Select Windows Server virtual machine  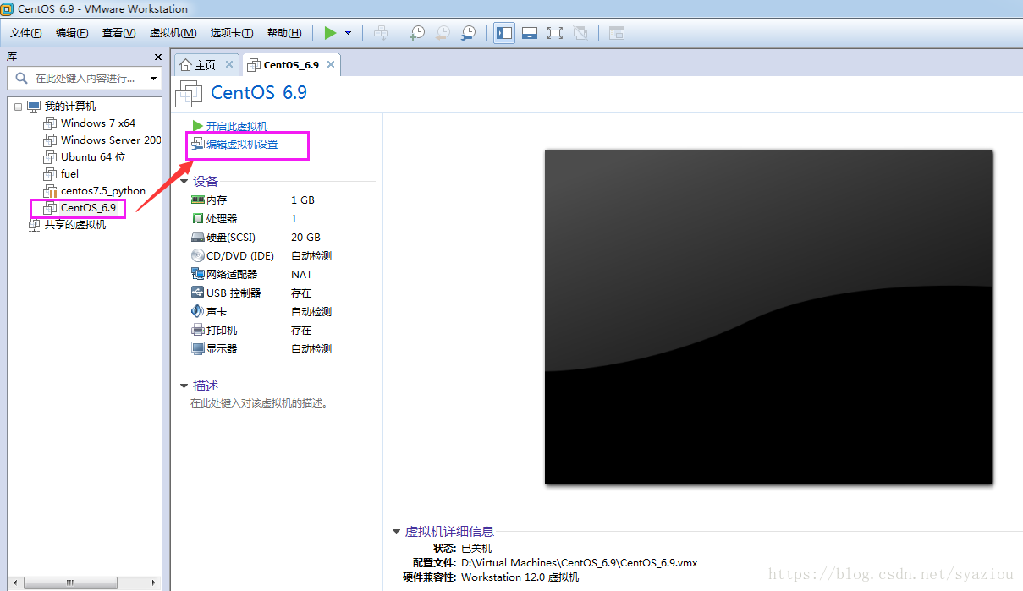point(111,140)
